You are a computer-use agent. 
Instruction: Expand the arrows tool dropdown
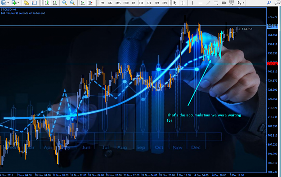point(243,3)
